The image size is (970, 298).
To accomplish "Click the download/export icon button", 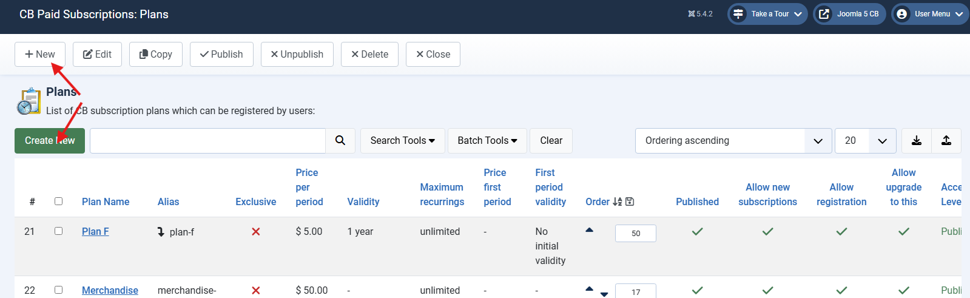I will click(x=916, y=141).
